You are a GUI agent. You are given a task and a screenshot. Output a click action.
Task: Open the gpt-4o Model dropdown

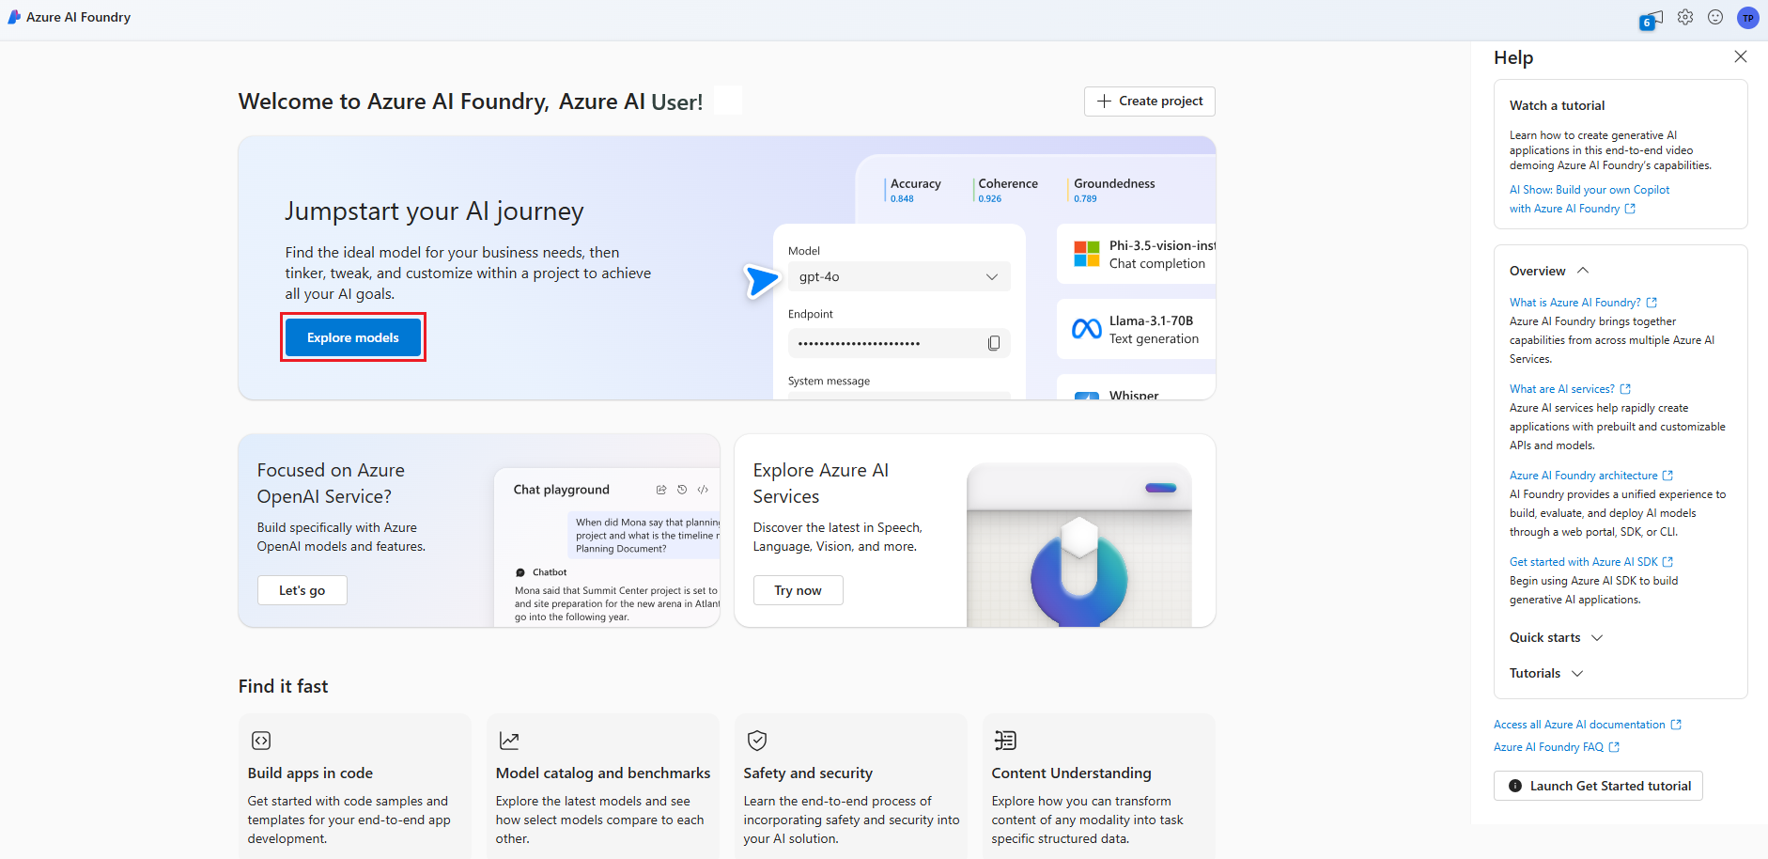[899, 276]
